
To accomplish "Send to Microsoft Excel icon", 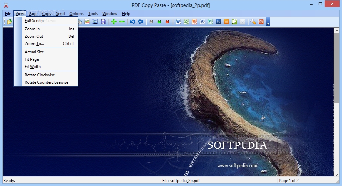I will 186,22.
